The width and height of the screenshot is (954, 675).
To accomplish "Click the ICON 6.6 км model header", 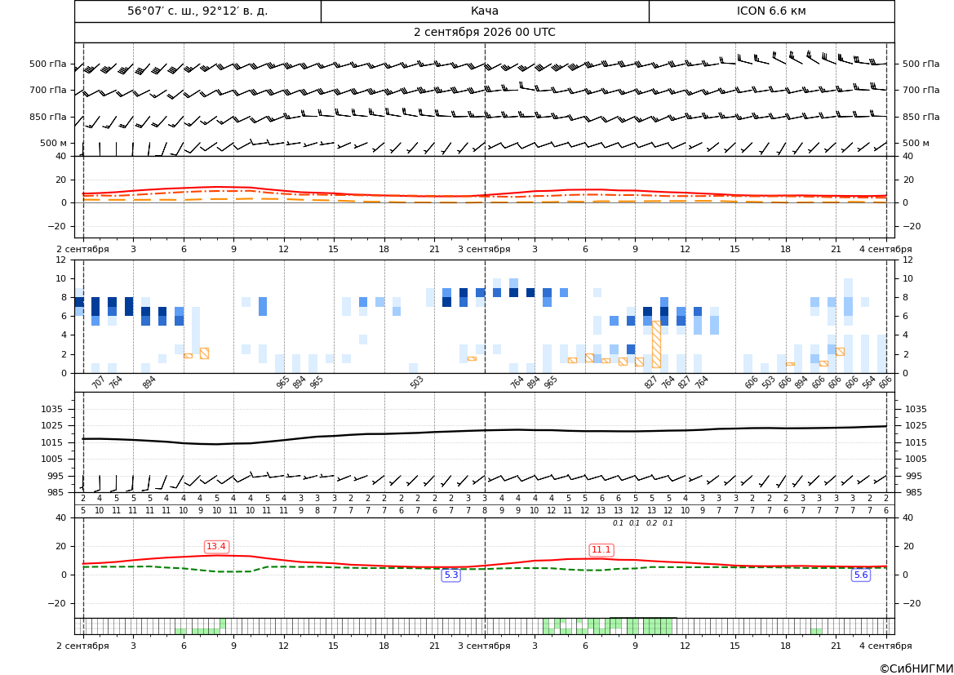I will pyautogui.click(x=771, y=11).
